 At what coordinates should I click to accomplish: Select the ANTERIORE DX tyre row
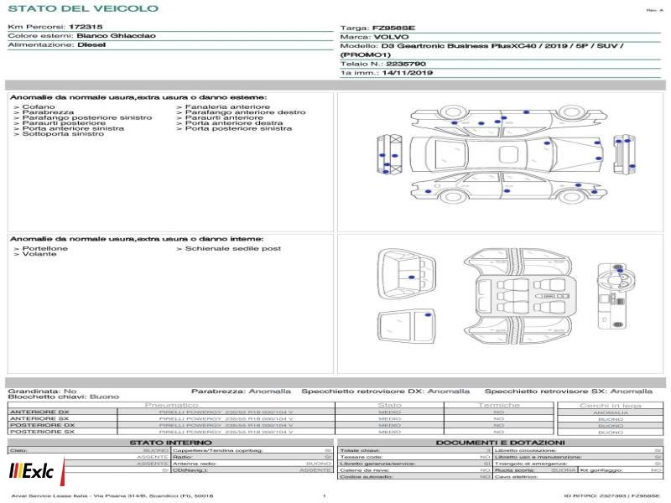(282, 412)
